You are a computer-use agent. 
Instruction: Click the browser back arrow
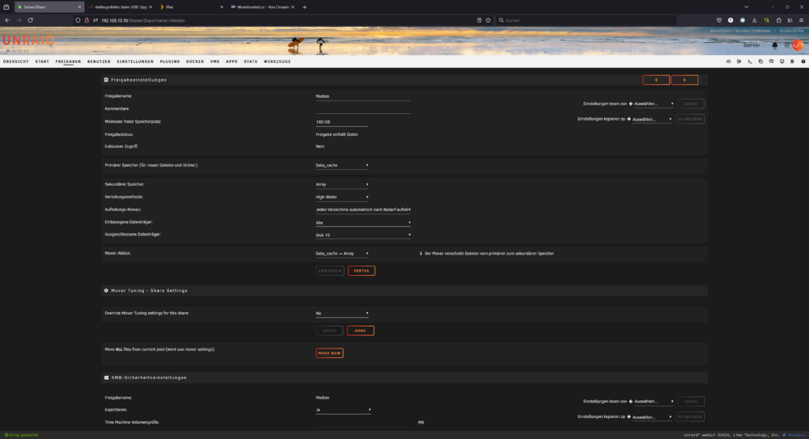pos(7,20)
